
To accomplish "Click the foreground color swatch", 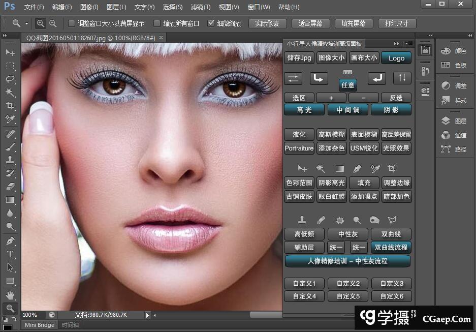I will pos(8,327).
